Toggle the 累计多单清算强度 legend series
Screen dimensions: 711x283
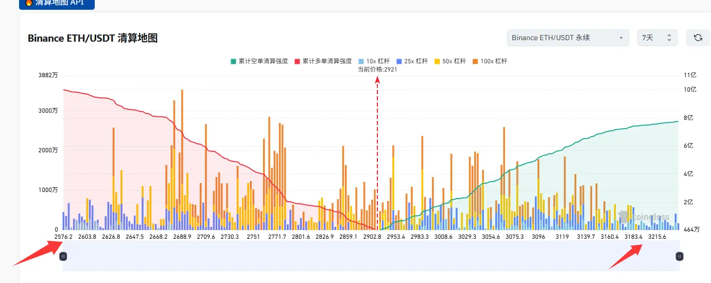[x=323, y=61]
